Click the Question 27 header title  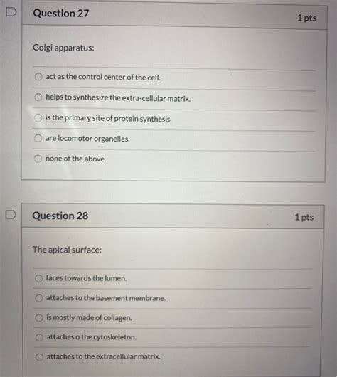pyautogui.click(x=61, y=14)
